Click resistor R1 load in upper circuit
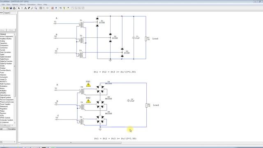The width and height of the screenshot is (263, 148). point(146,39)
